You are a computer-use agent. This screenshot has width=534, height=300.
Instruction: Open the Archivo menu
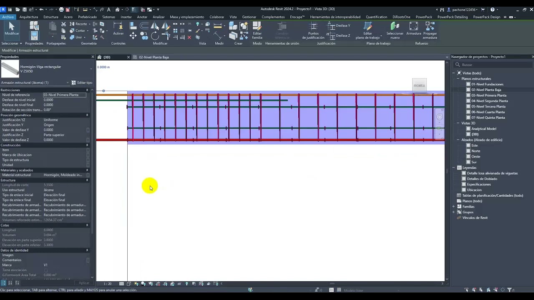point(8,17)
